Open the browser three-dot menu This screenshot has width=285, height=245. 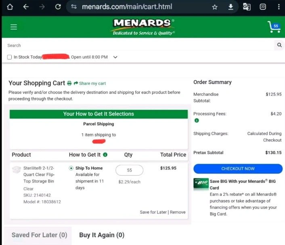279,7
